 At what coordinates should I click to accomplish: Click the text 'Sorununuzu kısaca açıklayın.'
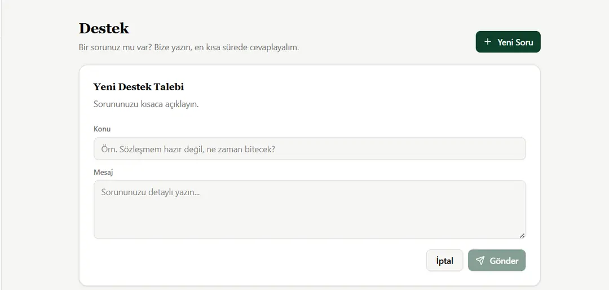coord(146,104)
